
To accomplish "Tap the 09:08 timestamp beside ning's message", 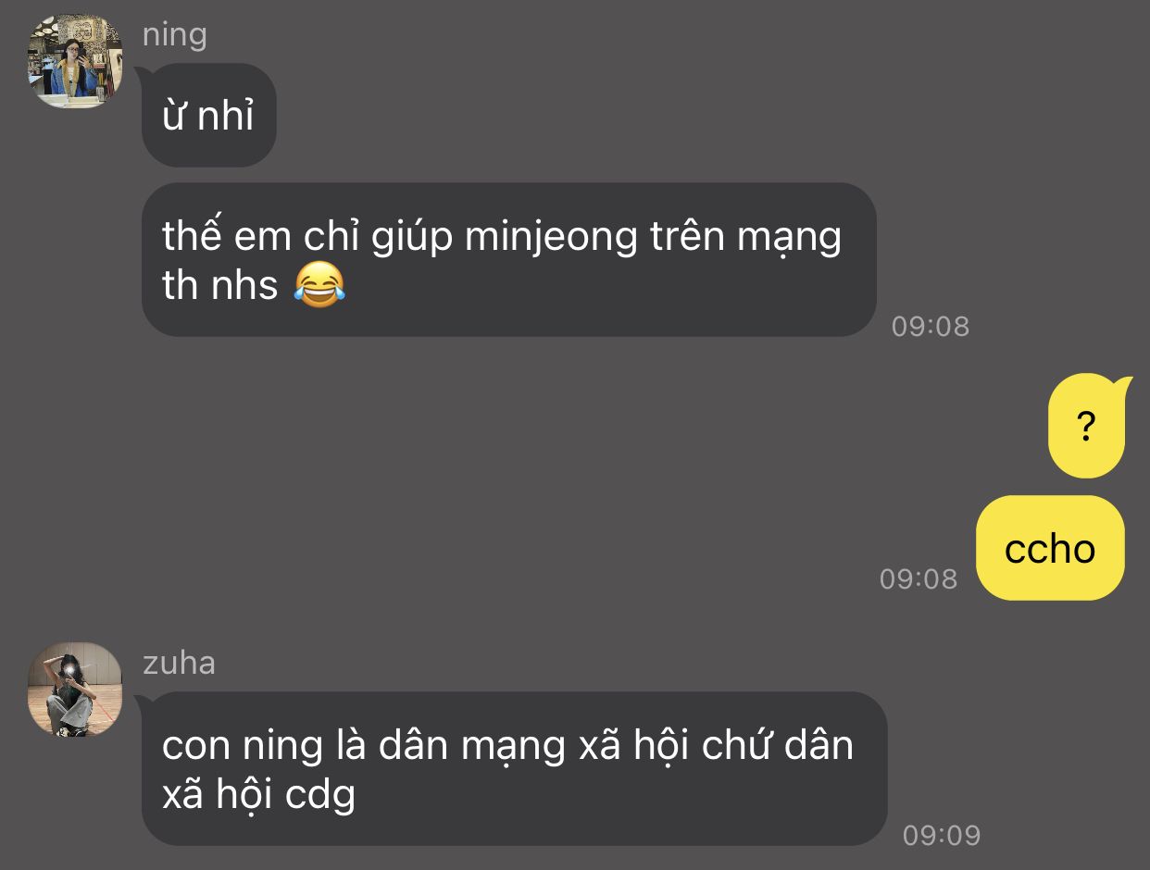I will (930, 326).
